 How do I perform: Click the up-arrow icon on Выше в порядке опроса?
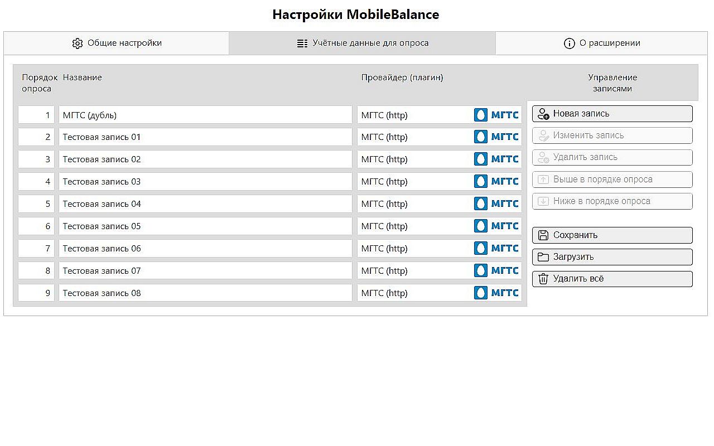point(543,179)
